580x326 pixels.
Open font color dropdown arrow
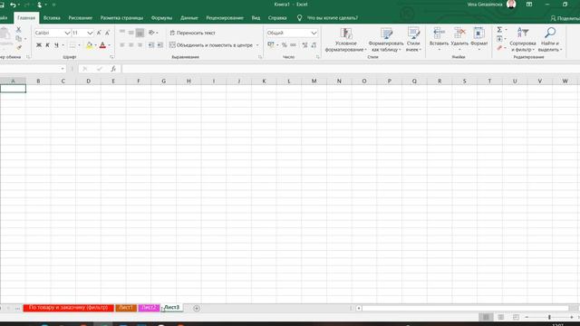click(x=109, y=45)
